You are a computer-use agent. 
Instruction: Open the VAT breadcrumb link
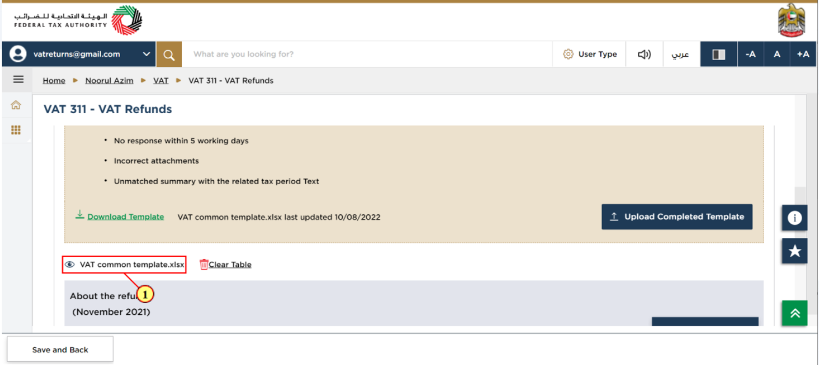[x=161, y=80]
